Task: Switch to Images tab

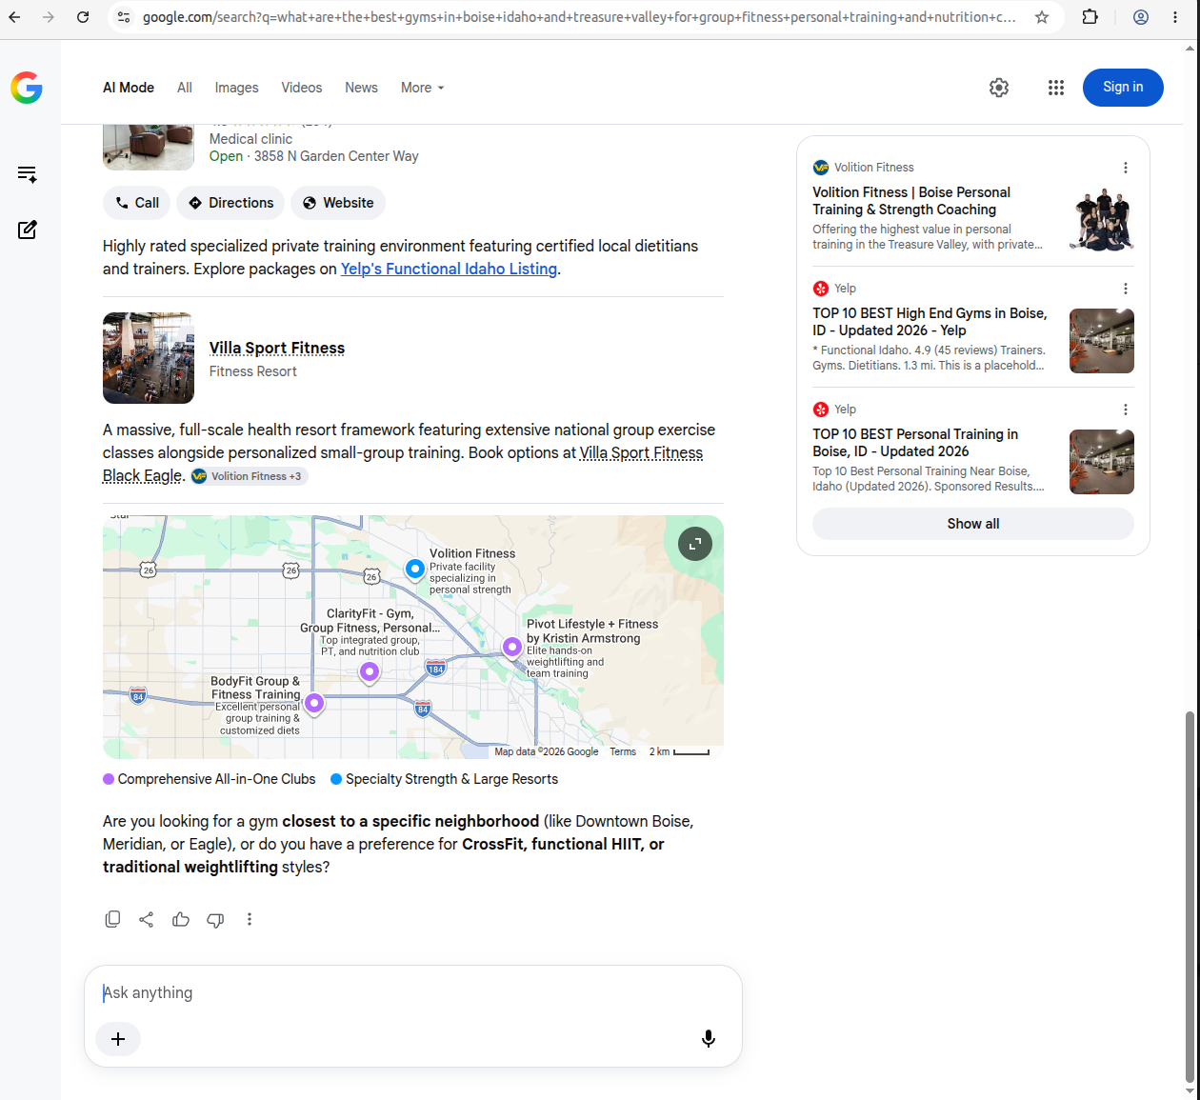Action: tap(236, 88)
